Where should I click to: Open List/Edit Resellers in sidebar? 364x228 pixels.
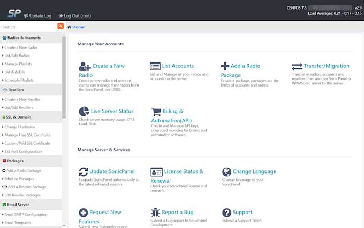click(19, 108)
